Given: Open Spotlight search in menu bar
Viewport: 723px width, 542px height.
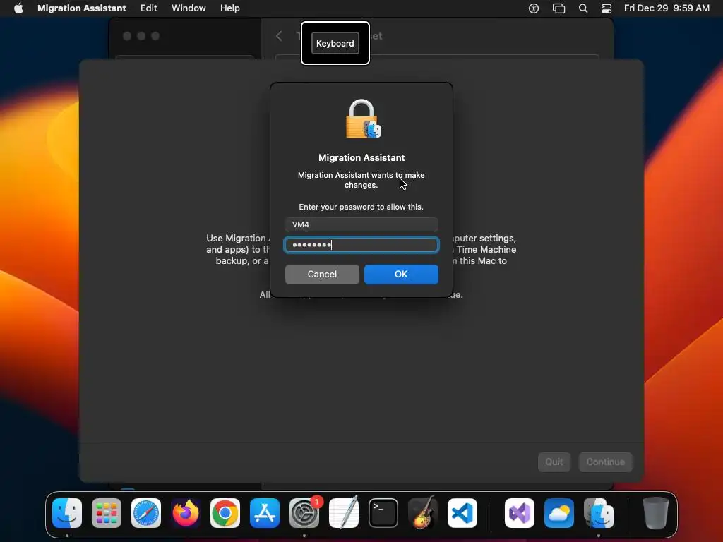Looking at the screenshot, I should coord(583,8).
